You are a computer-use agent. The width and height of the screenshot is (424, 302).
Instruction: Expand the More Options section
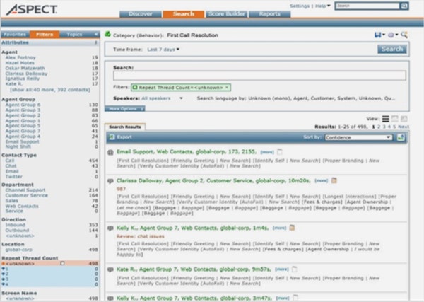[126, 109]
